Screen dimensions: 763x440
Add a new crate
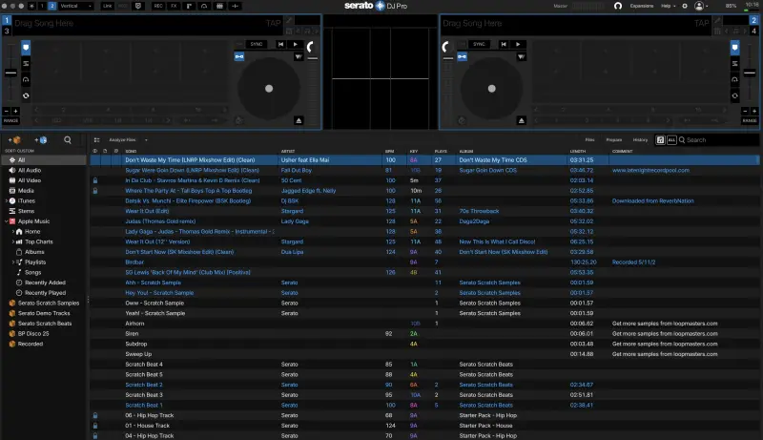[x=14, y=140]
